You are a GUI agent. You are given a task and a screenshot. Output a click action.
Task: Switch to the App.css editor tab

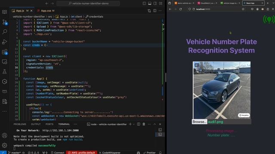click(46, 11)
